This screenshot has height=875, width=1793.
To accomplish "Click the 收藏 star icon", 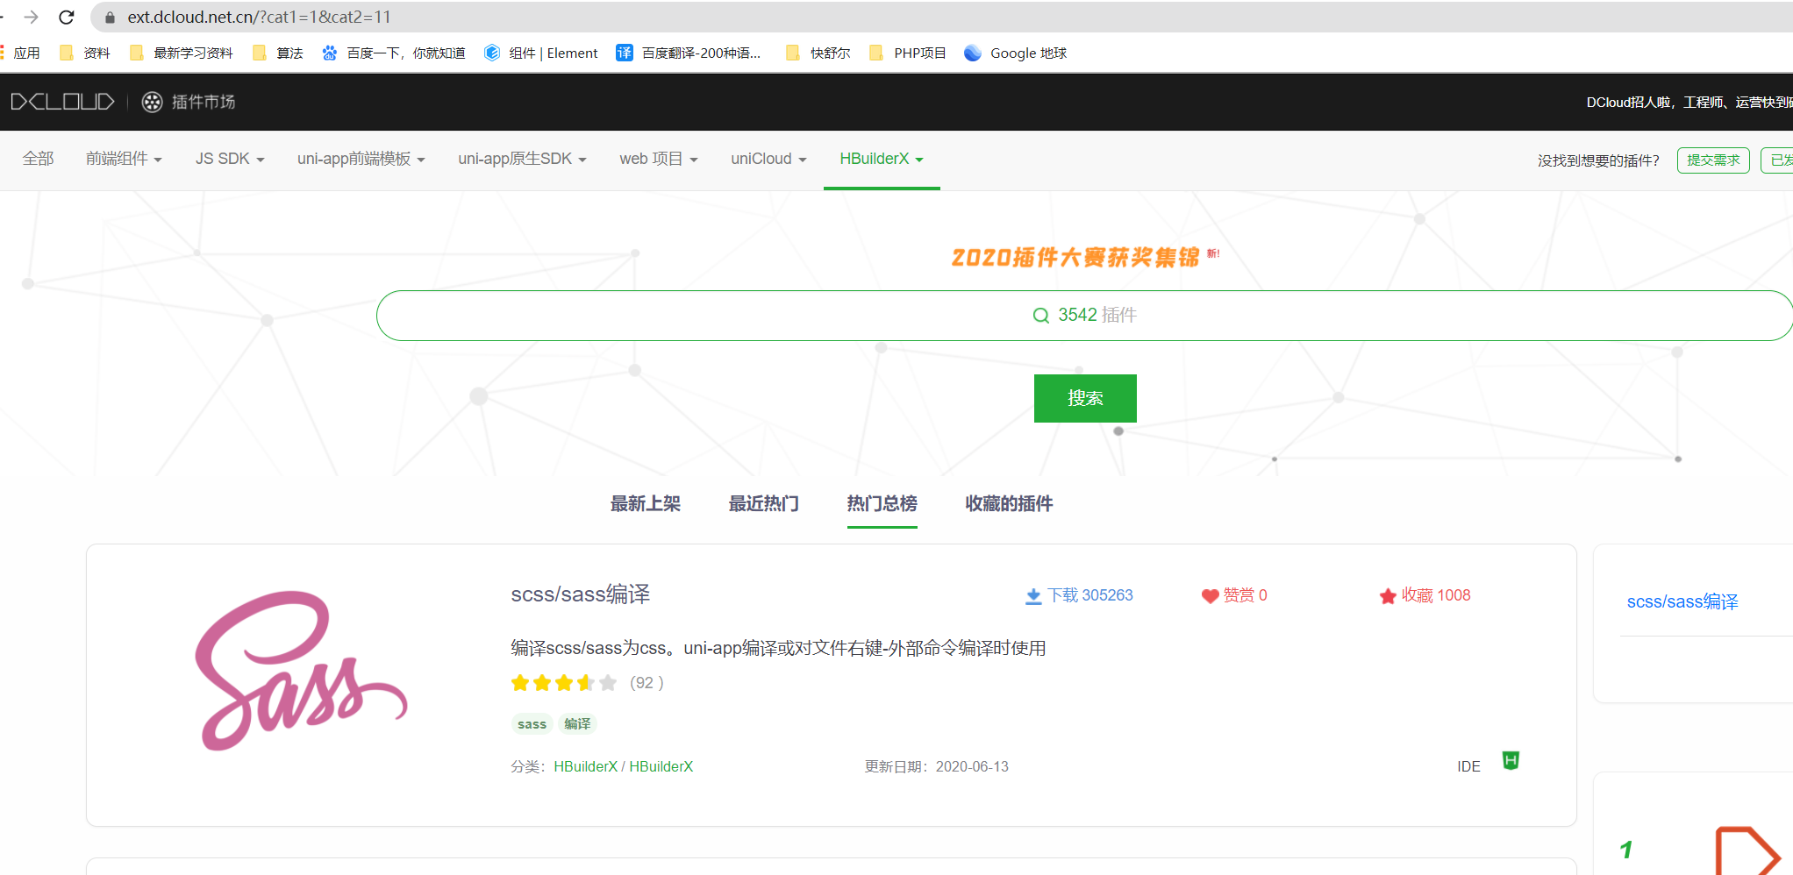I will click(x=1388, y=596).
